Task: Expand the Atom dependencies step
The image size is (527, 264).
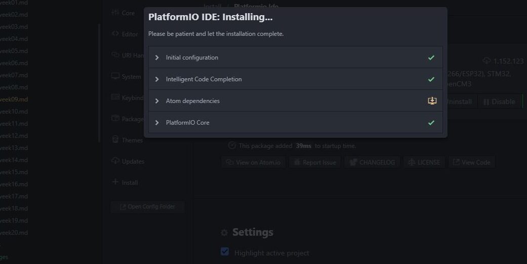Action: pyautogui.click(x=156, y=101)
